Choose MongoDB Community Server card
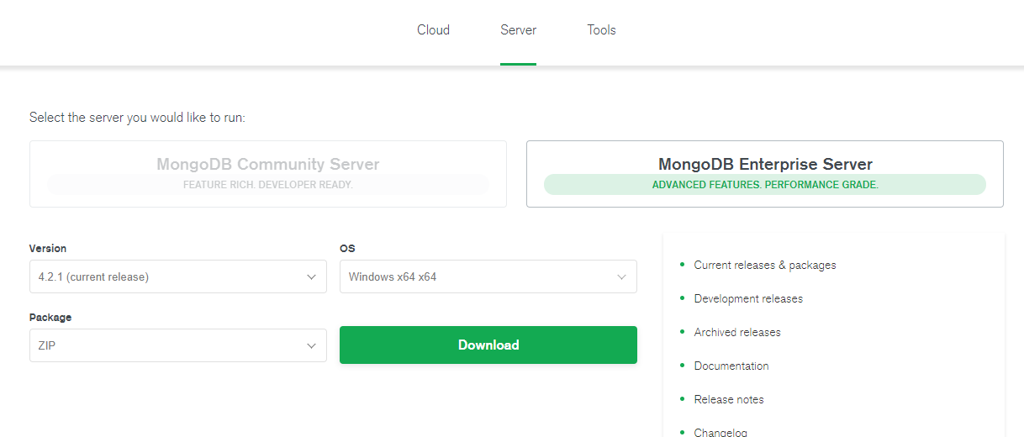 click(268, 174)
